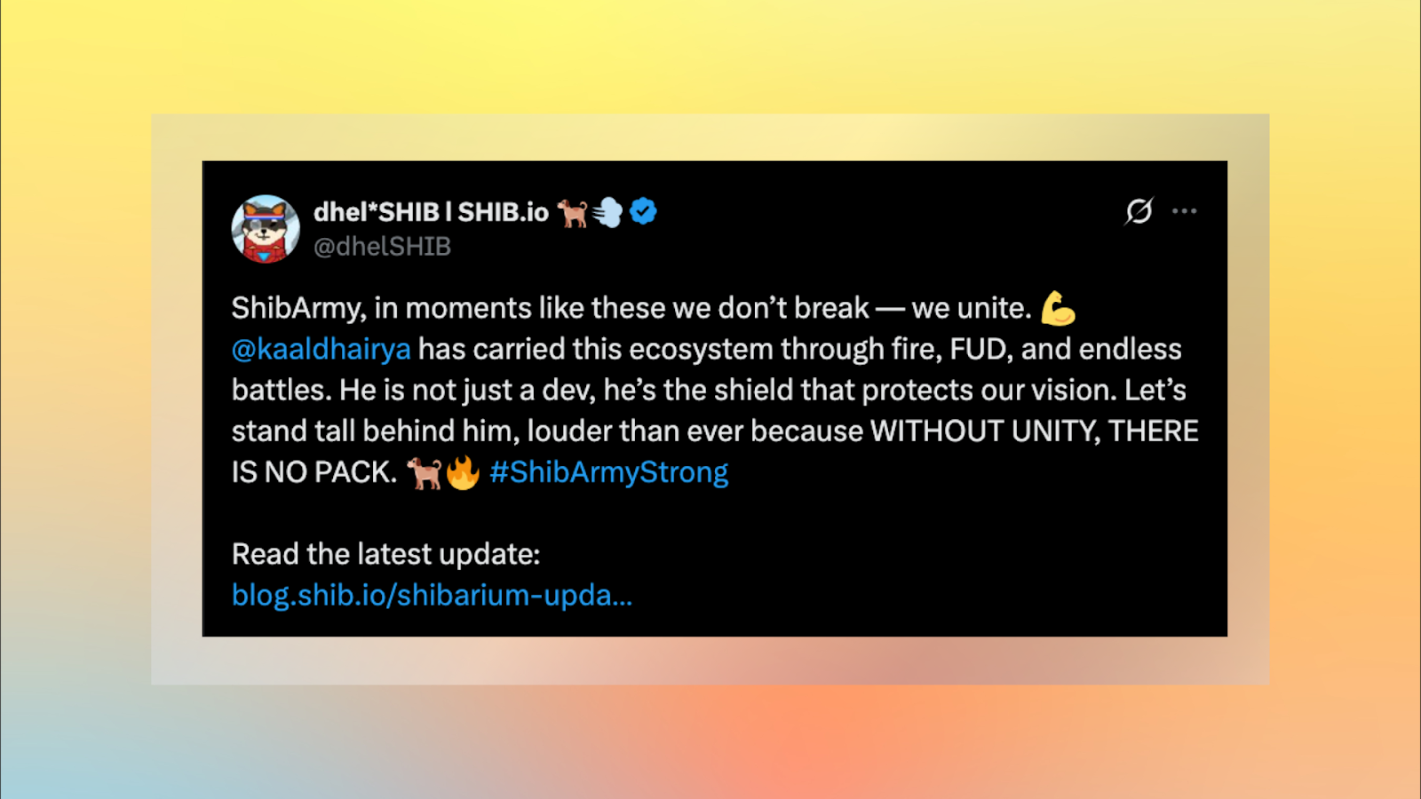Click the 'Read the latest update:' text

point(385,554)
